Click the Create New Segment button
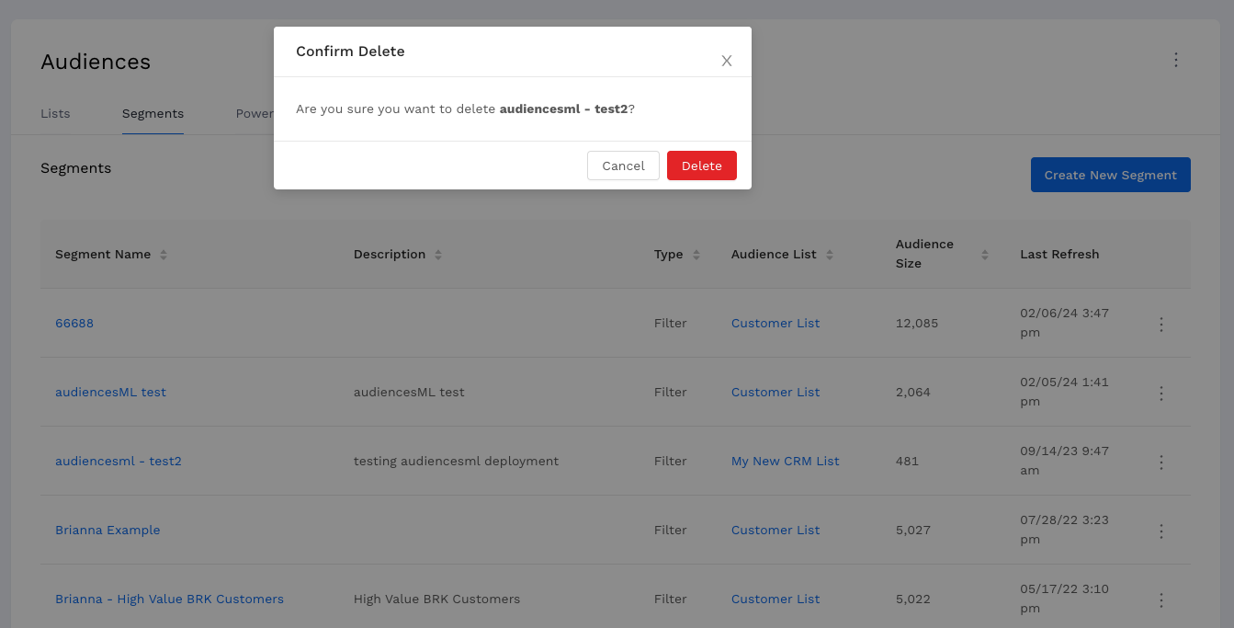 [1110, 175]
